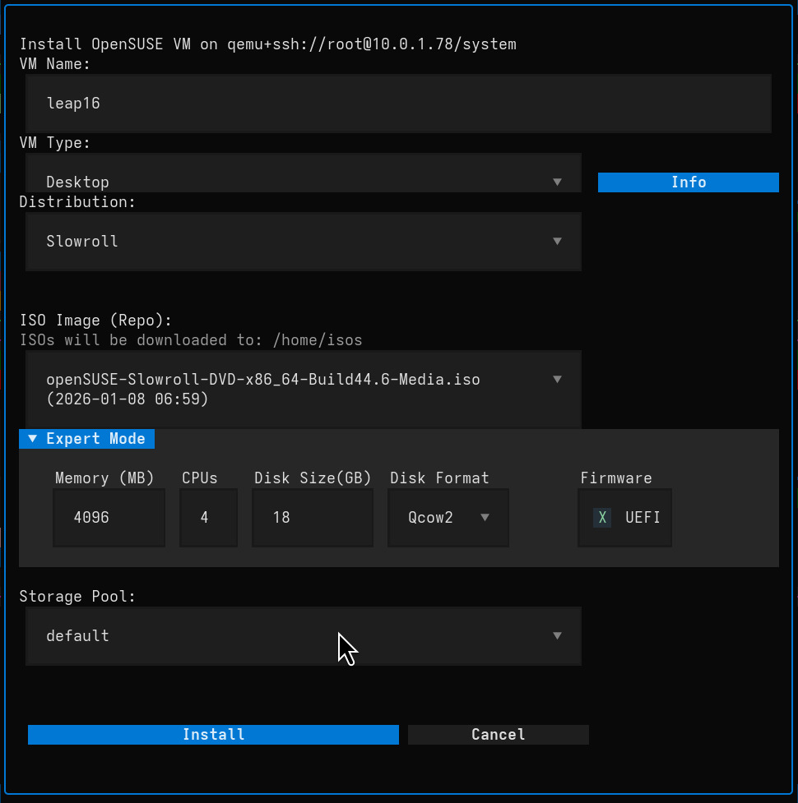Open the Distribution dropdown arrow
The image size is (798, 803).
[x=558, y=242]
